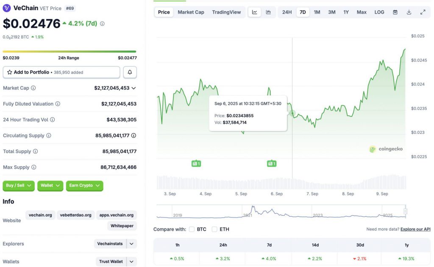Select 24H time range
Screen dimensions: 434x267
click(287, 12)
